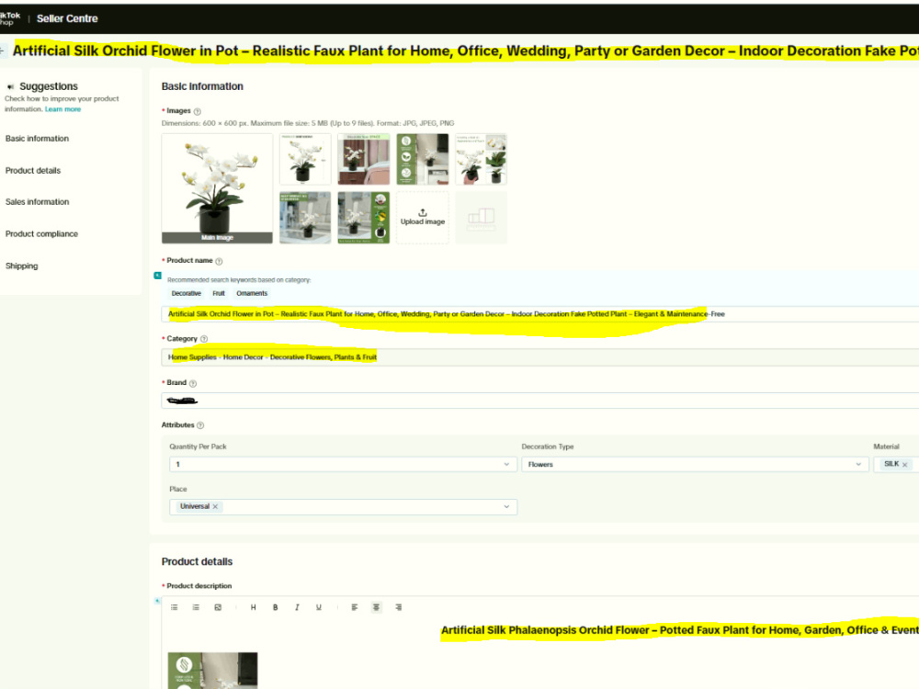Go to Shipping section in sidebar

(22, 266)
